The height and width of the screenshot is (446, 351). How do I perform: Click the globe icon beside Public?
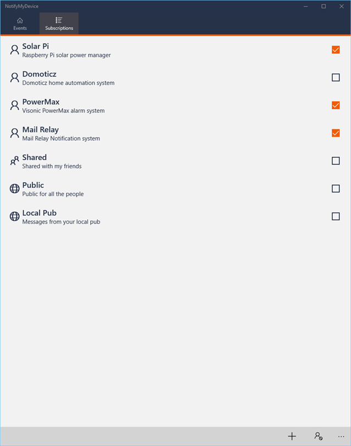(x=14, y=188)
